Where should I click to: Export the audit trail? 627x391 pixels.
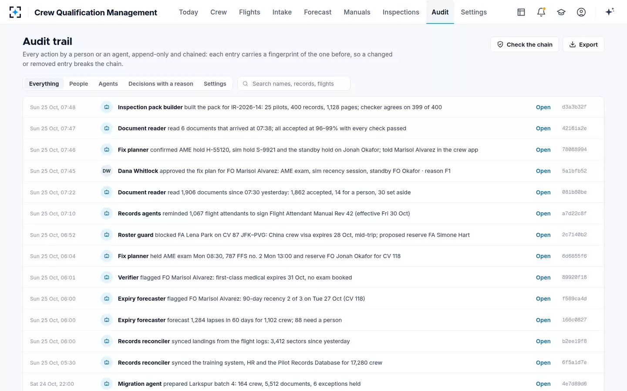point(583,44)
